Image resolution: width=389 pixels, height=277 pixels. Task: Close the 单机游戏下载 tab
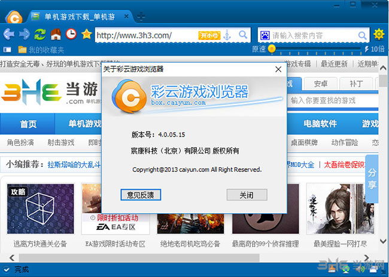pos(126,17)
